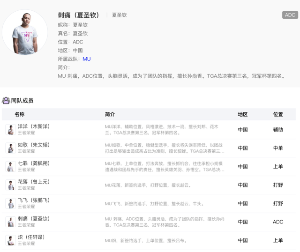
Task: Open 飞飞（张鹏飞）player avatar
Action: point(10,203)
